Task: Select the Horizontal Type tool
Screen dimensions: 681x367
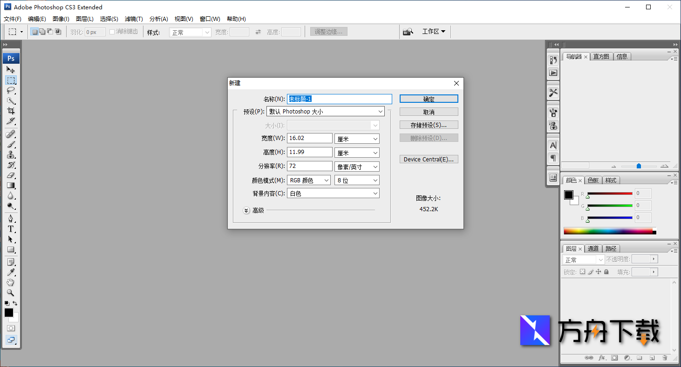Action: pyautogui.click(x=11, y=229)
